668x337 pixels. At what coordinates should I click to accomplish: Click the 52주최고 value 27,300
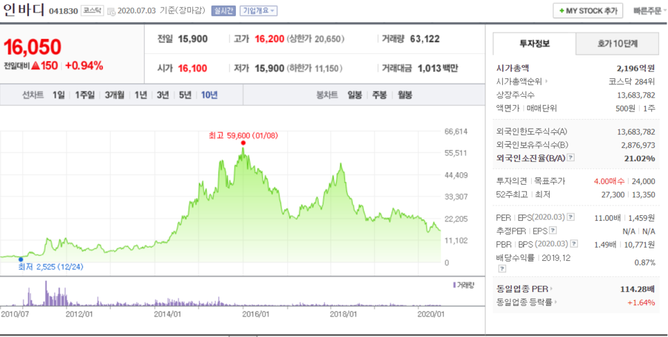(613, 194)
